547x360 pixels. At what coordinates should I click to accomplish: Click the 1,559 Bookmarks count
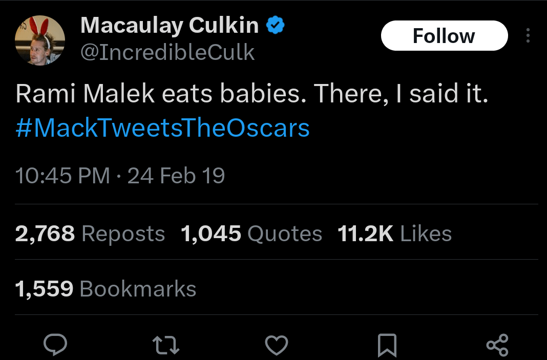106,289
